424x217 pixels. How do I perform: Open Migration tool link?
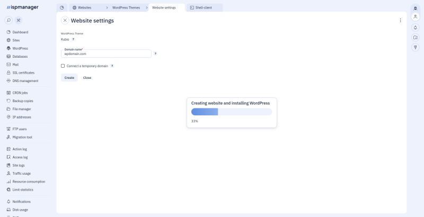22,137
